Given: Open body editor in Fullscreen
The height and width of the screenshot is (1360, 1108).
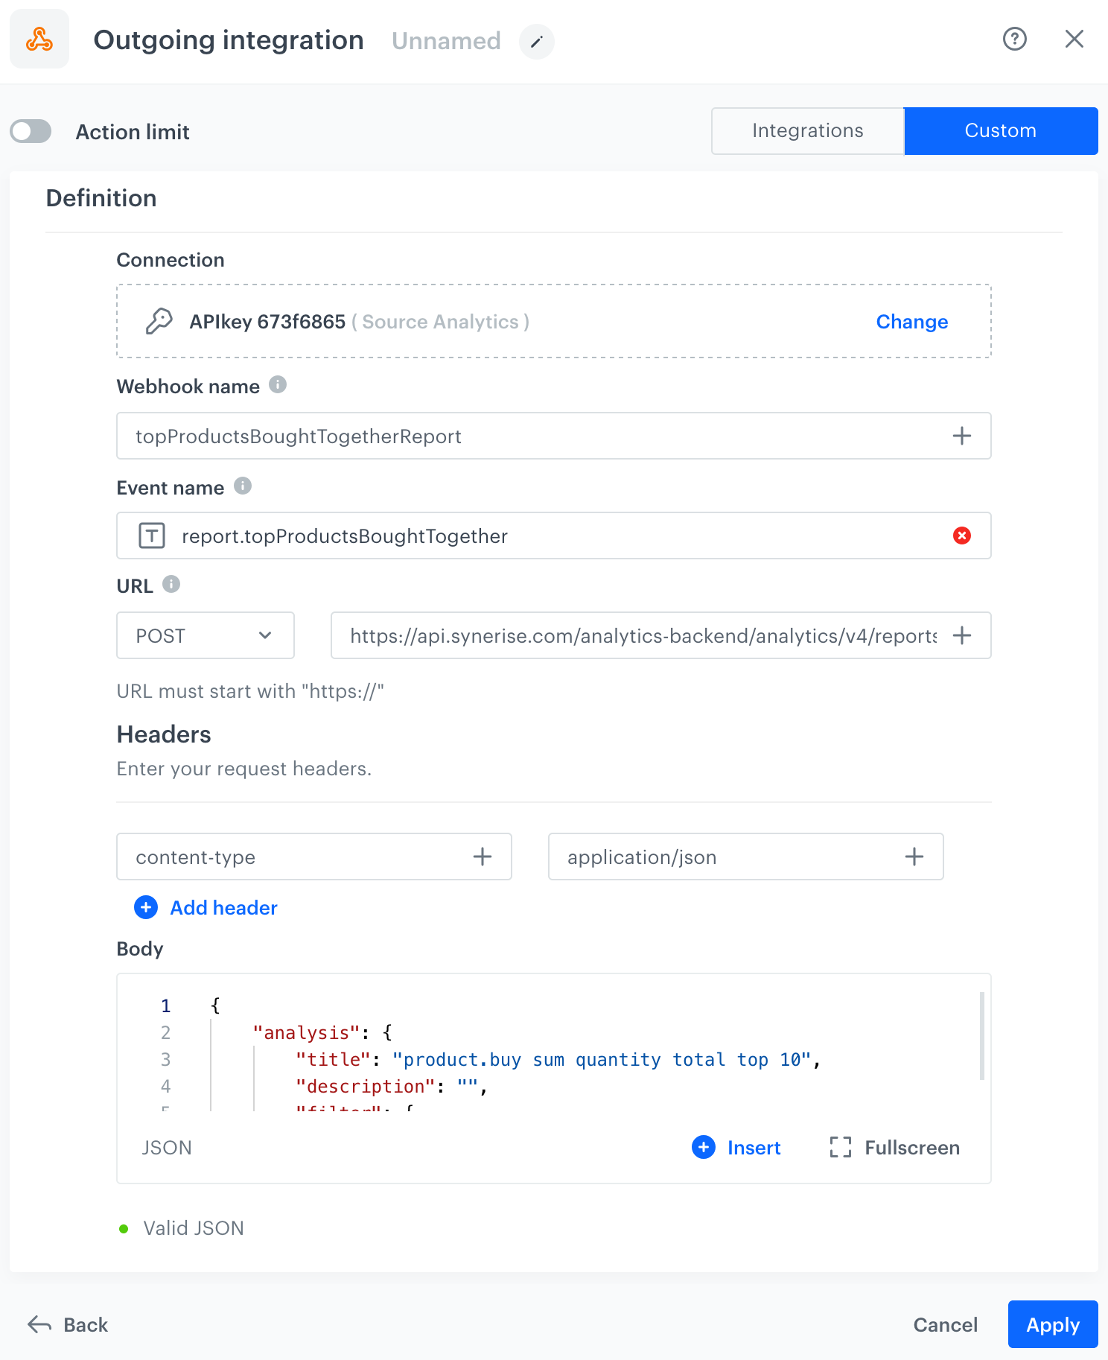Looking at the screenshot, I should point(894,1148).
